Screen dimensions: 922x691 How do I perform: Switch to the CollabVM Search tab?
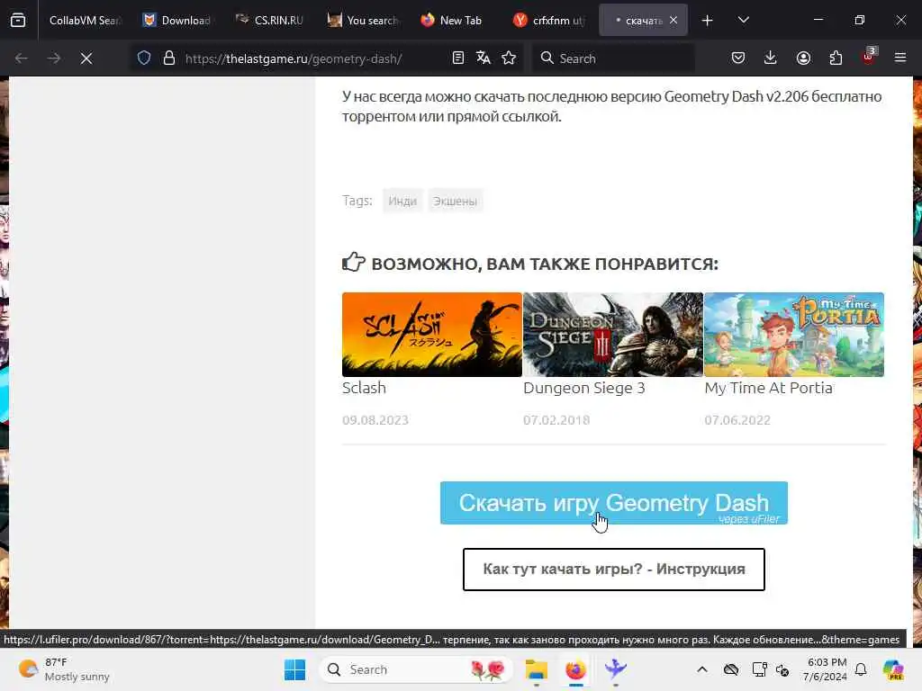pyautogui.click(x=85, y=20)
